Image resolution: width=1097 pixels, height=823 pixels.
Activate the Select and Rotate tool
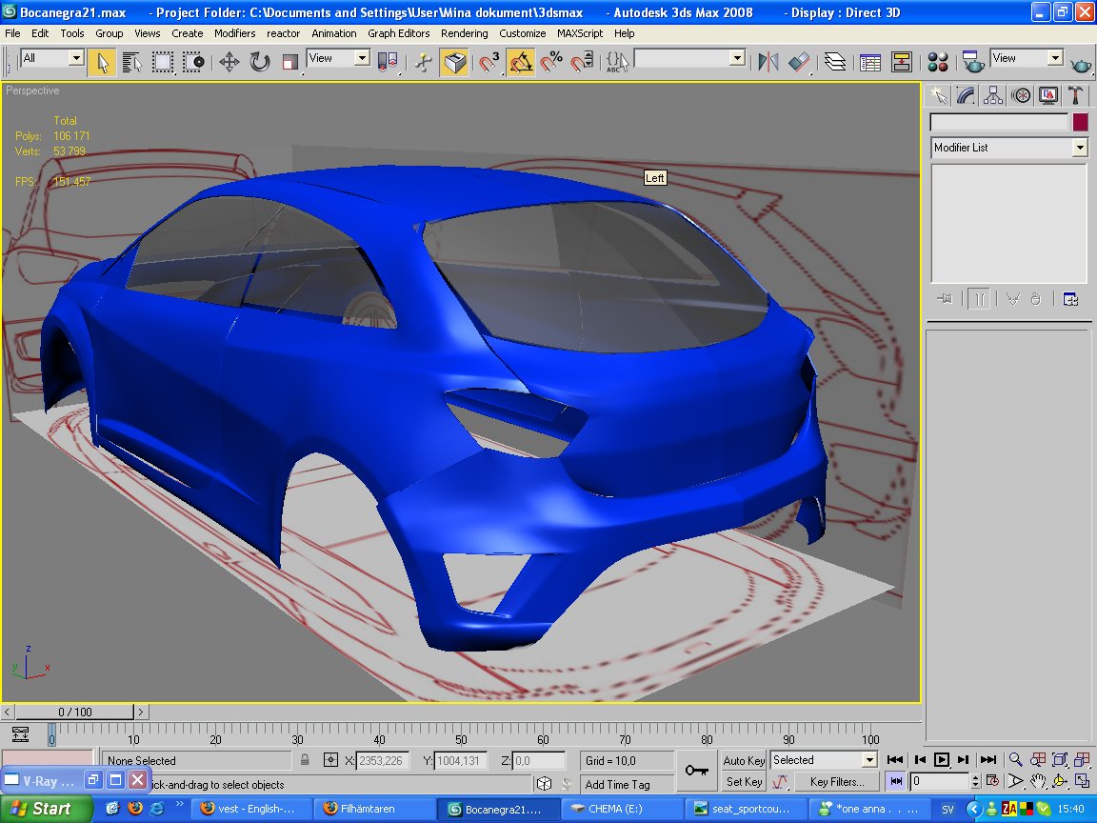(260, 62)
